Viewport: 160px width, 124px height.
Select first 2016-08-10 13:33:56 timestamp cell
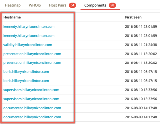tap(141, 90)
